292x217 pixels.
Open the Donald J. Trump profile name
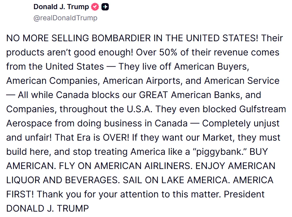61,7
